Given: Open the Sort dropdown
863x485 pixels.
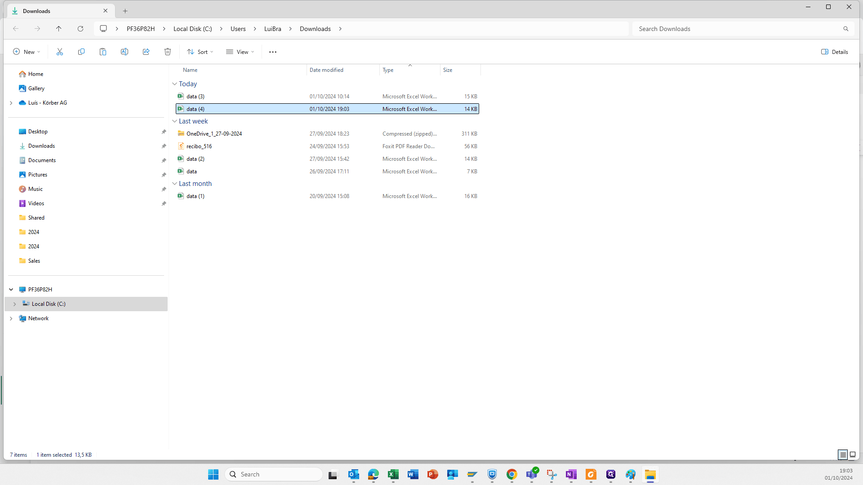Looking at the screenshot, I should point(200,52).
